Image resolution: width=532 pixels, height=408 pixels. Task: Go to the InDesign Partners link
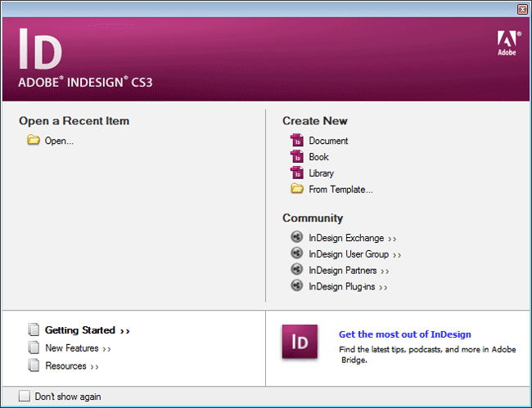349,271
